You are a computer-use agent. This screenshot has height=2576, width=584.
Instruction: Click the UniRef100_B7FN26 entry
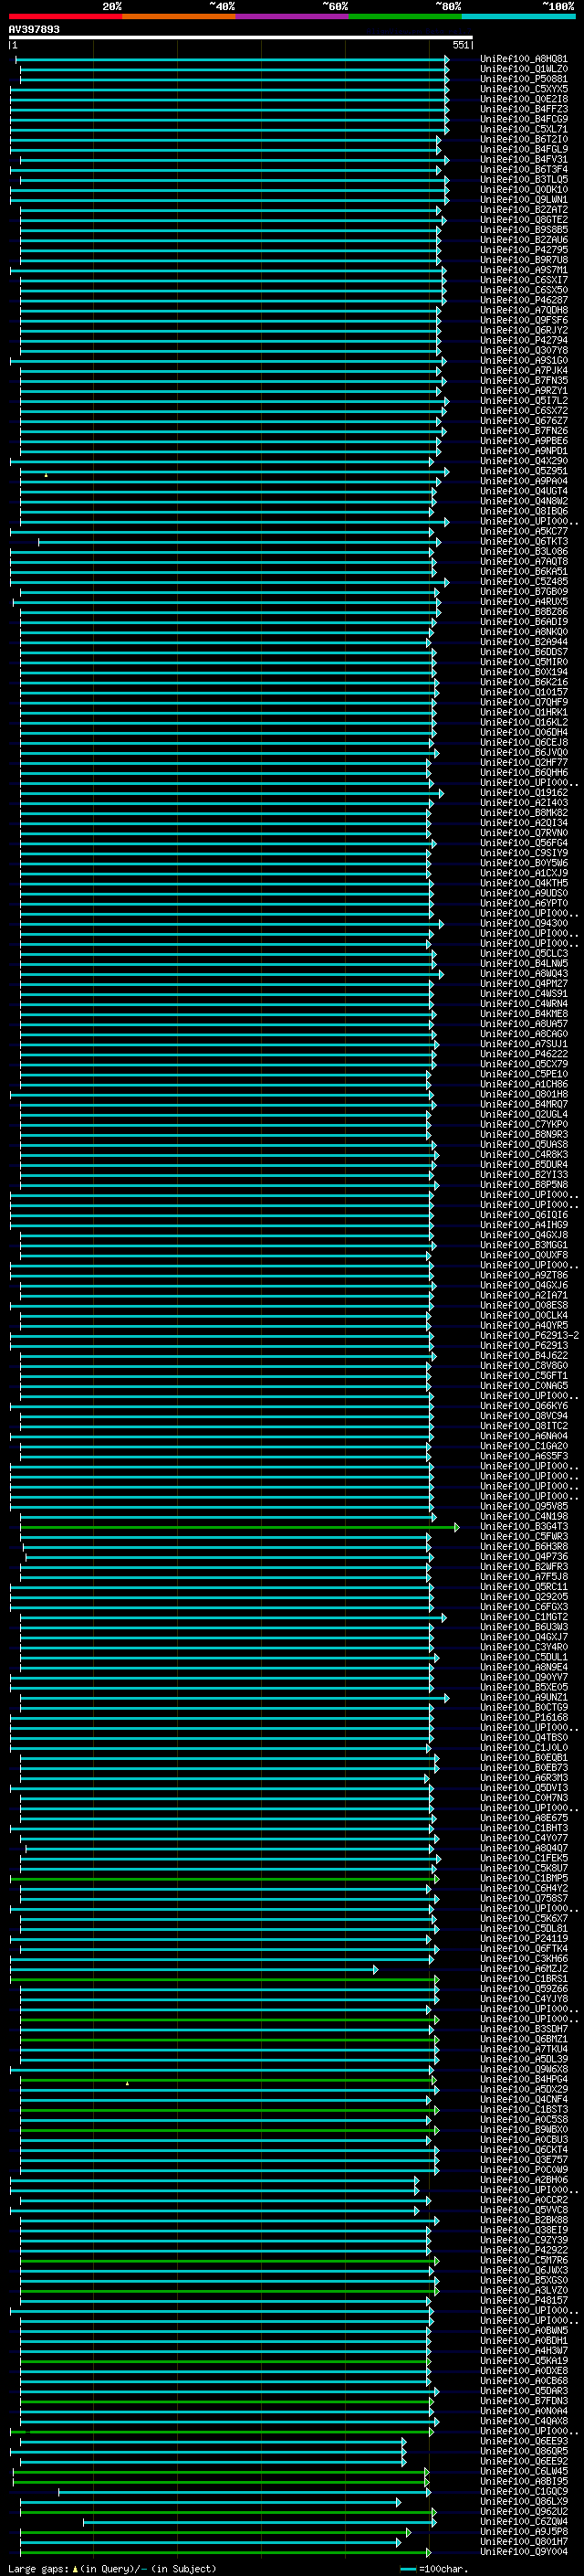523,430
